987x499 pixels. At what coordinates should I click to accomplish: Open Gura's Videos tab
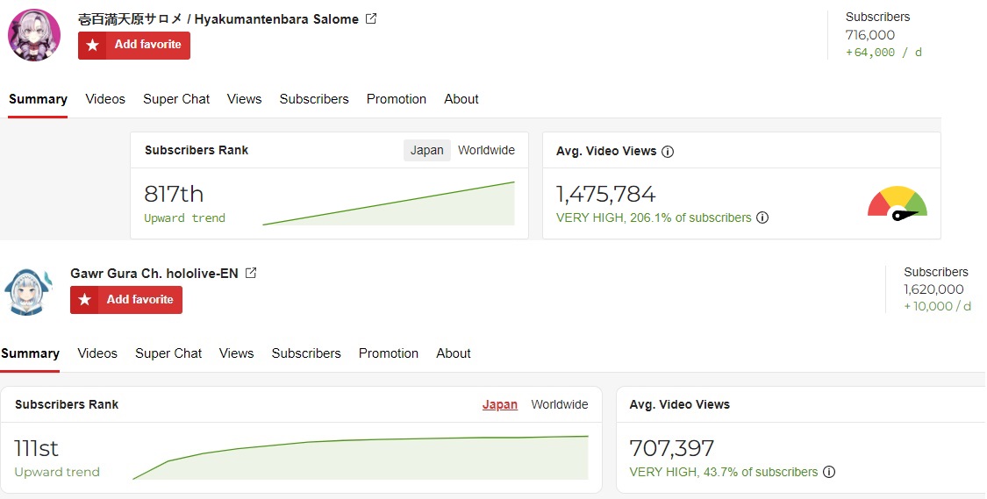[x=97, y=353]
